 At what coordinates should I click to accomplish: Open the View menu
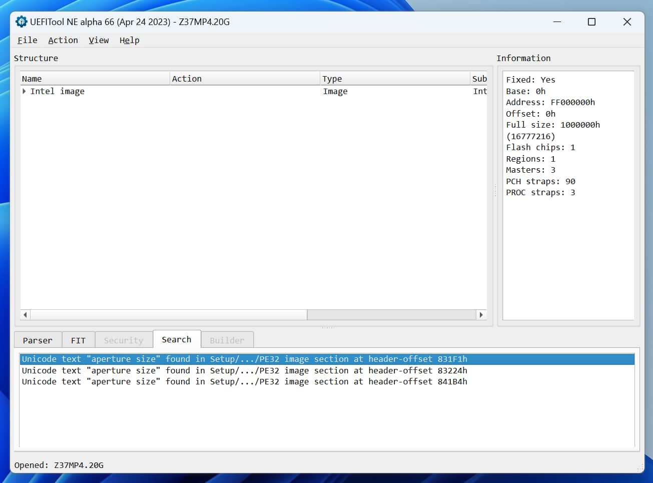[99, 40]
